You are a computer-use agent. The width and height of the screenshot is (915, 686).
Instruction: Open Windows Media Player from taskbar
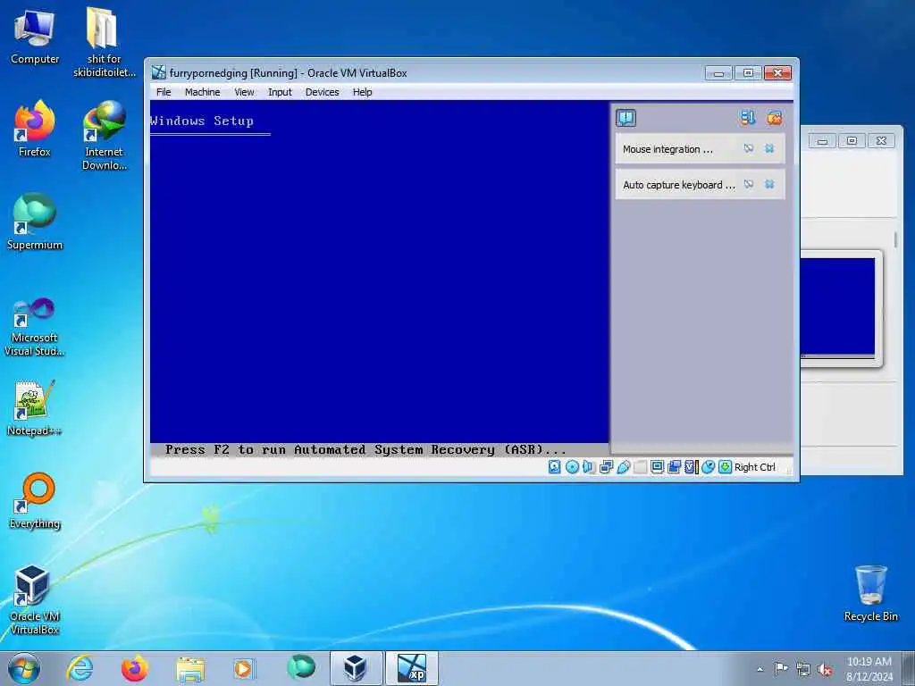point(244,668)
